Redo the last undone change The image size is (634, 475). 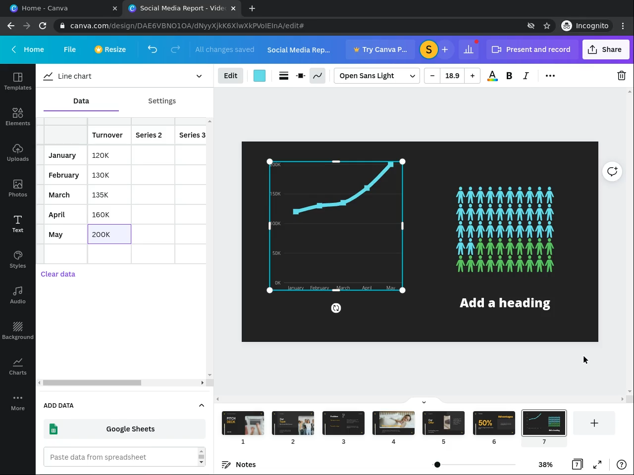click(x=175, y=49)
